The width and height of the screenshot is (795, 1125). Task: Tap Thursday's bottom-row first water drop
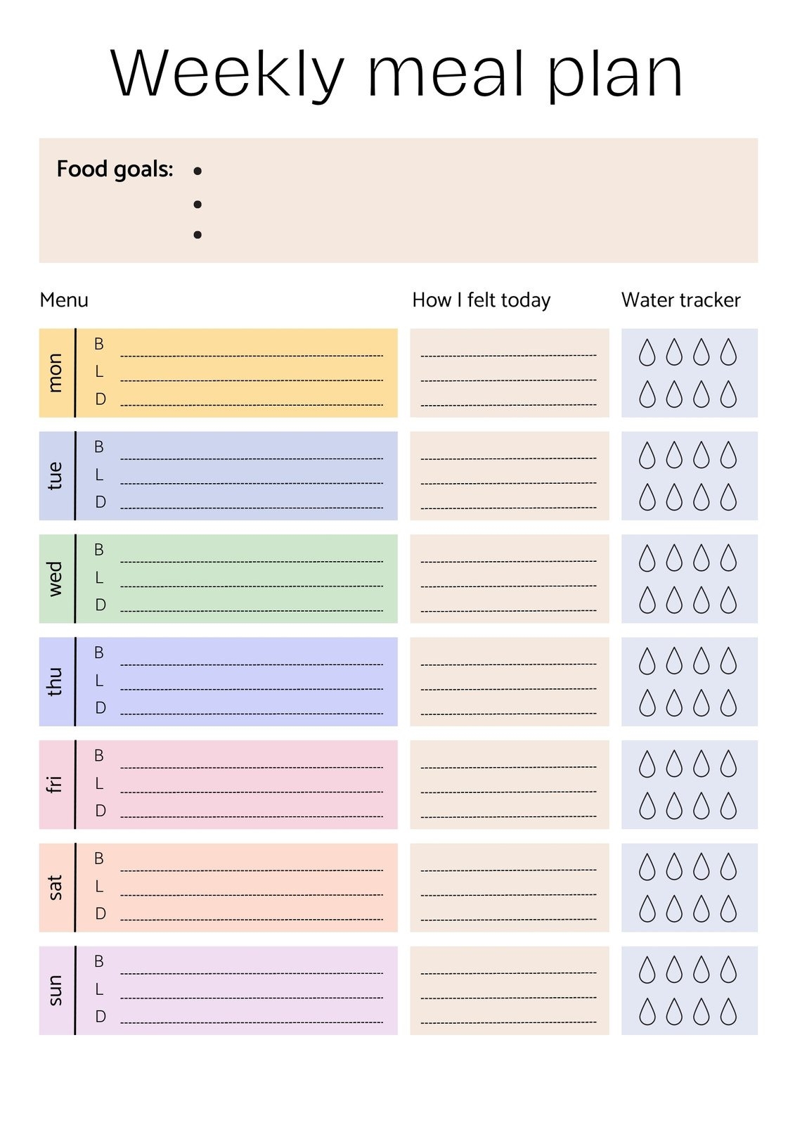pyautogui.click(x=647, y=703)
